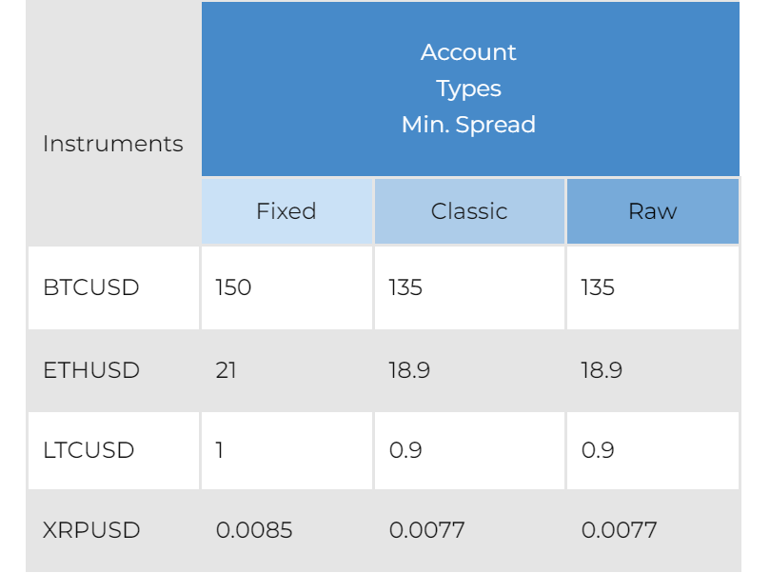This screenshot has height=573, width=770.
Task: Click ETHUSD Classic spread value 18.9
Action: [409, 369]
